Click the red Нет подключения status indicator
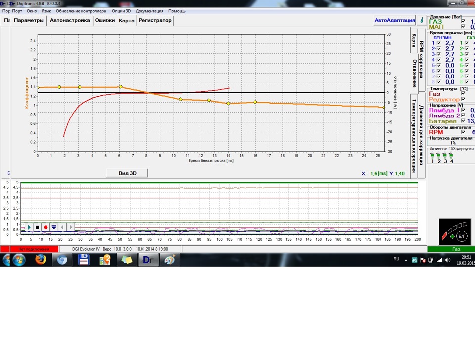Image resolution: width=475 pixels, height=347 pixels. pos(34,249)
